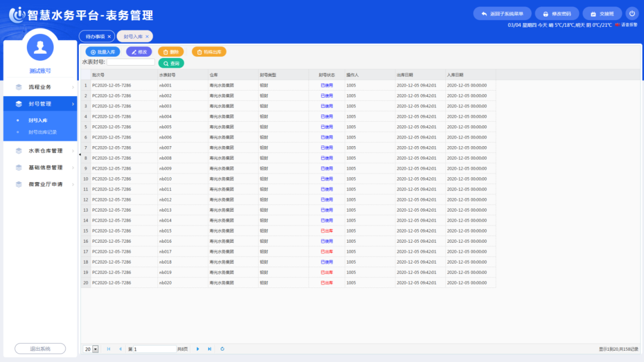Click the 退出系统 button
Image resolution: width=644 pixels, height=362 pixels.
[x=41, y=348]
